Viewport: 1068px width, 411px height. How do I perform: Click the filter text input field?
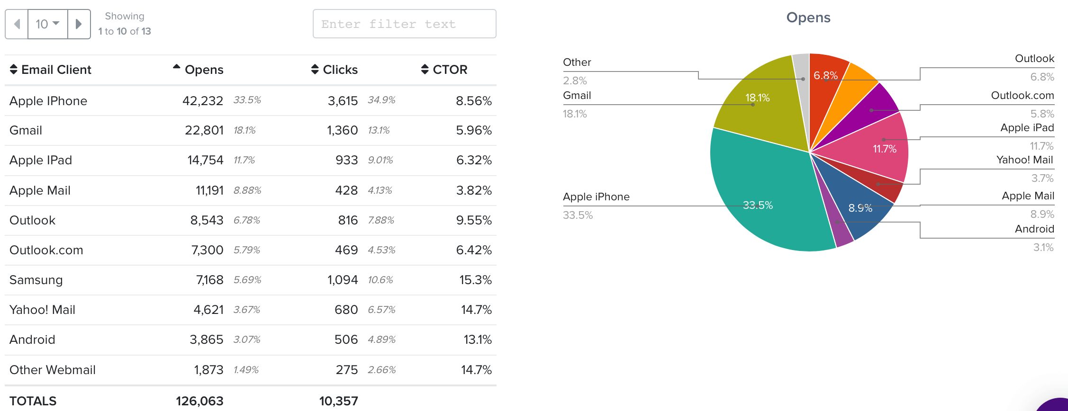pyautogui.click(x=404, y=24)
